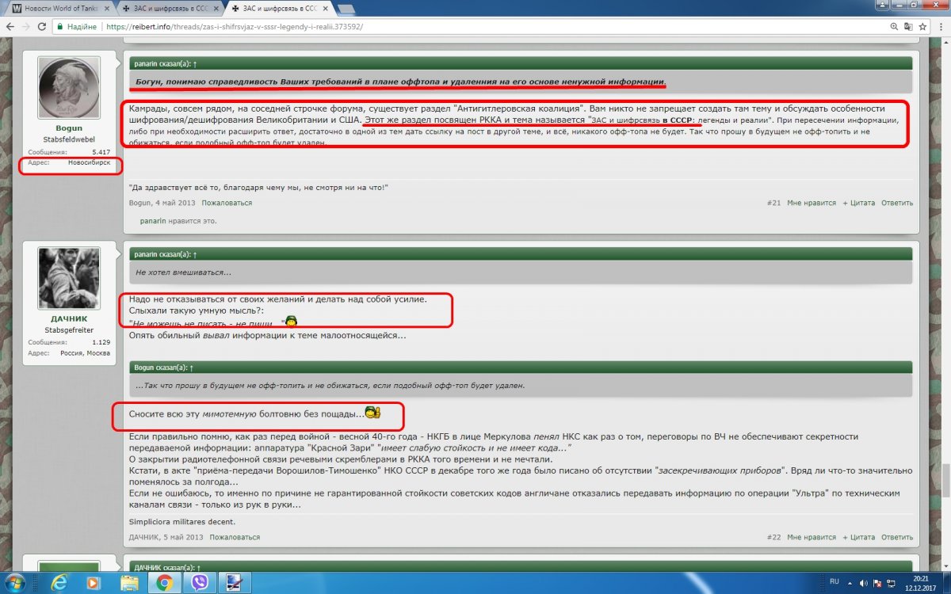The image size is (951, 594).
Task: Click the browser forward arrow
Action: click(x=25, y=26)
